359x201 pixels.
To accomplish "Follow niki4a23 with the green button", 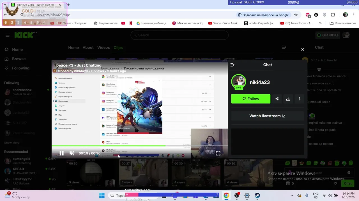I will coord(251,99).
